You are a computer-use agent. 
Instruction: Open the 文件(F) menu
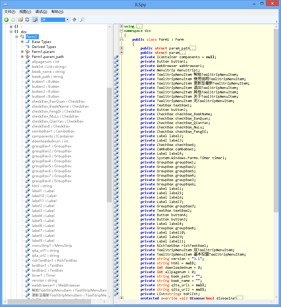click(10, 12)
